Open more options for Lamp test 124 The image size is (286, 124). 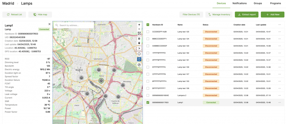click(279, 39)
